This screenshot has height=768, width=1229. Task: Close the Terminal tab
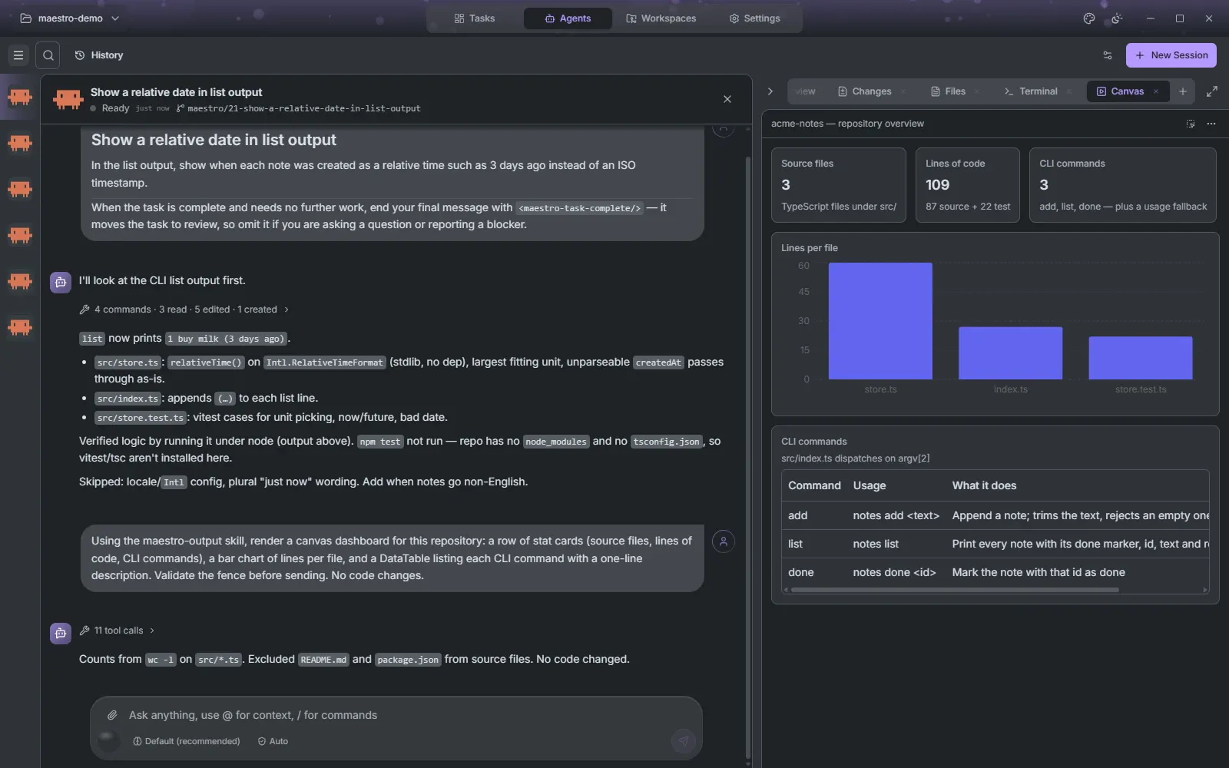tap(1069, 91)
